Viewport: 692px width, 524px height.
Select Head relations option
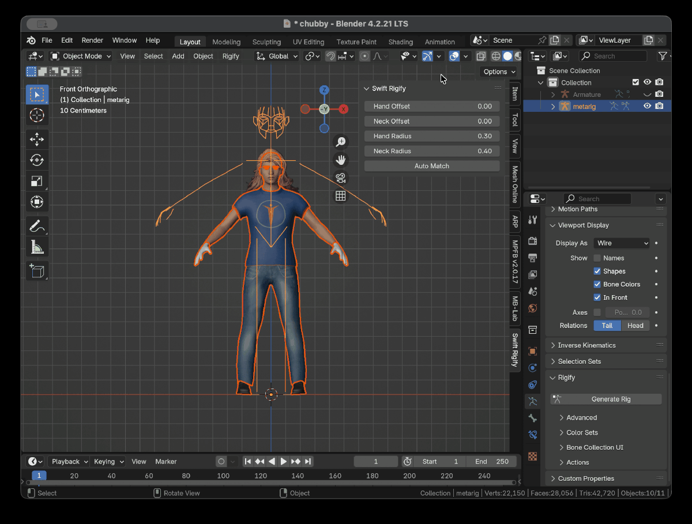tap(635, 326)
